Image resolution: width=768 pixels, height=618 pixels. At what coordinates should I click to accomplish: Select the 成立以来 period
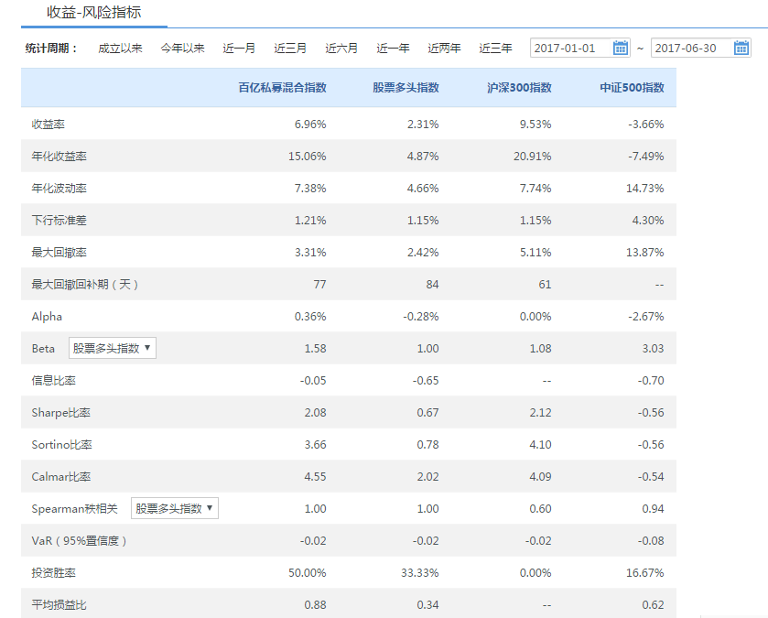coord(120,48)
